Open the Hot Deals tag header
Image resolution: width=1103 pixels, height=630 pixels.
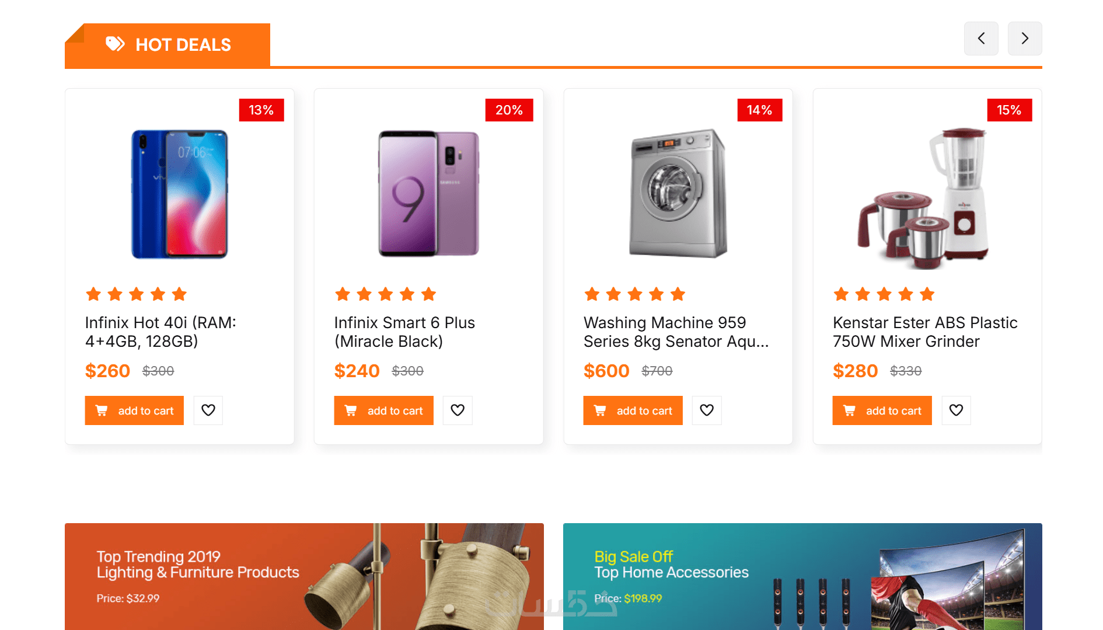point(183,45)
